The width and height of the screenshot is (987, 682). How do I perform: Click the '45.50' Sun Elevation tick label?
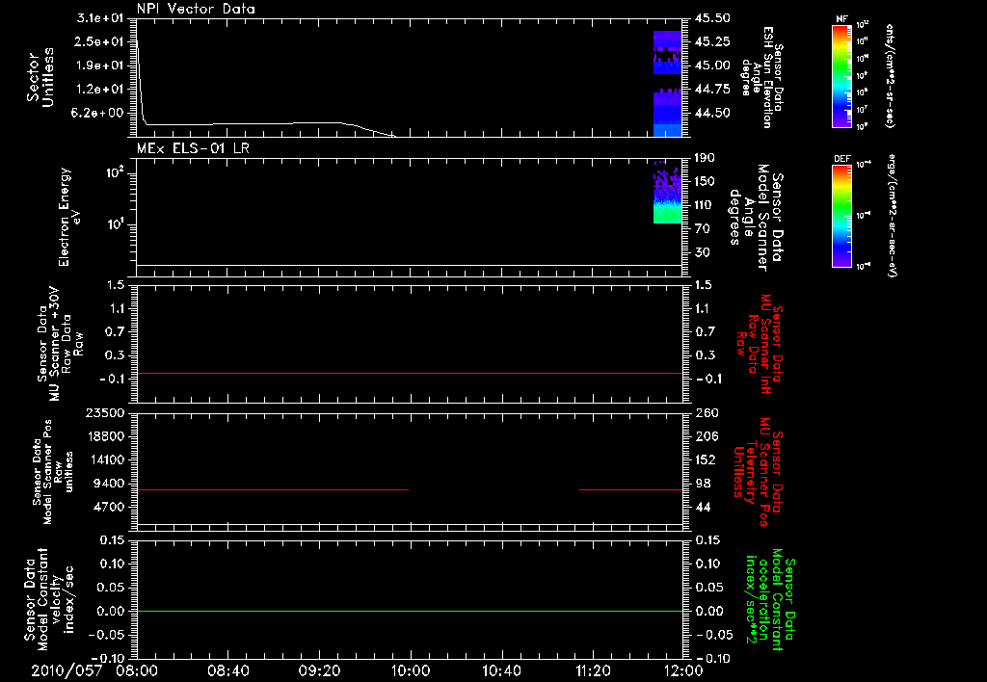[712, 18]
